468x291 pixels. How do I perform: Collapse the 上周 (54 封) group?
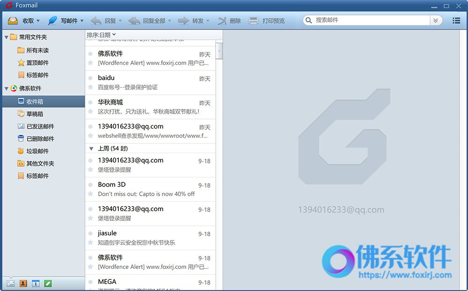pyautogui.click(x=91, y=149)
